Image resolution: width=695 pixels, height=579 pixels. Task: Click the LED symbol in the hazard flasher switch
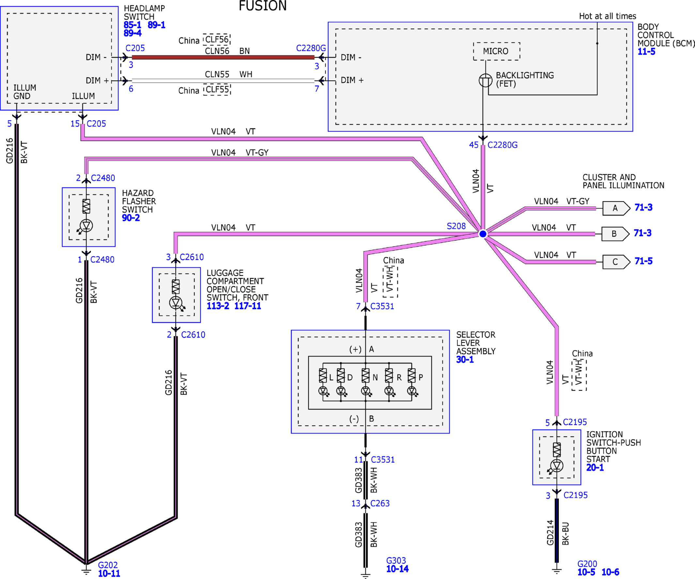point(86,226)
